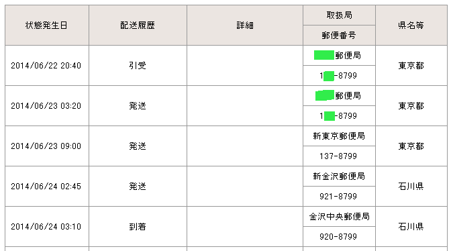The width and height of the screenshot is (451, 251).
Task: Click postal code 920-8799
Action: click(339, 237)
